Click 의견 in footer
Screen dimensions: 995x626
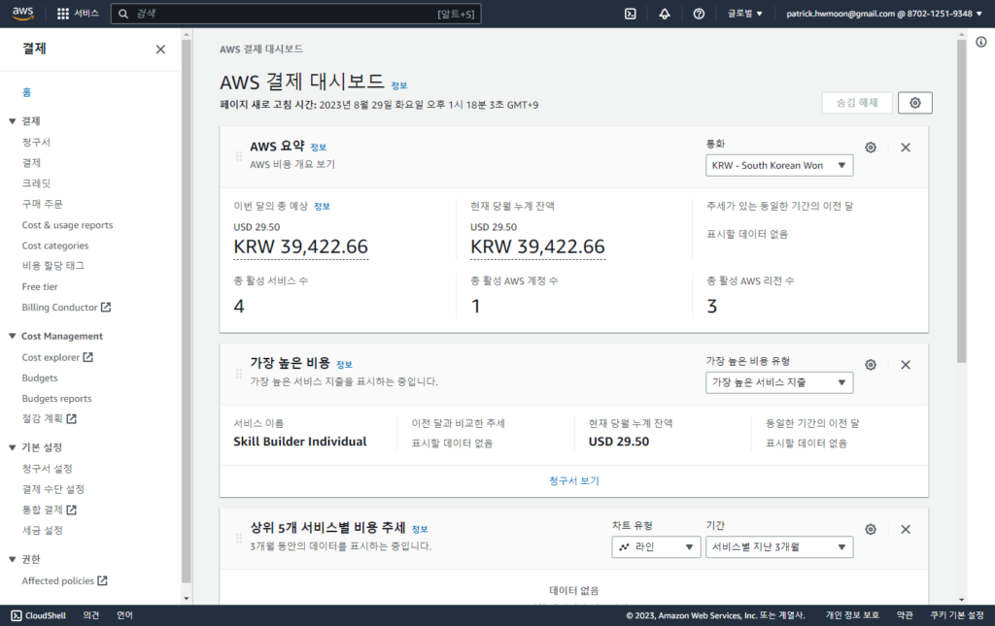click(90, 615)
